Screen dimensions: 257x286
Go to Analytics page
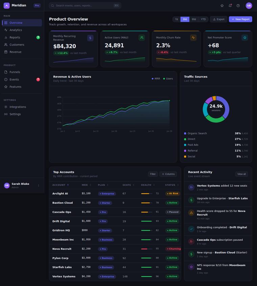(x=22, y=30)
